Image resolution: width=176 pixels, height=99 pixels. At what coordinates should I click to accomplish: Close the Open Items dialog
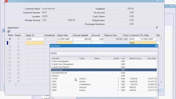coord(156,46)
